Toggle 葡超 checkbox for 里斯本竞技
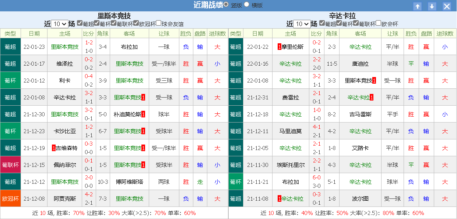This screenshot has height=219, width=457. (x=80, y=23)
